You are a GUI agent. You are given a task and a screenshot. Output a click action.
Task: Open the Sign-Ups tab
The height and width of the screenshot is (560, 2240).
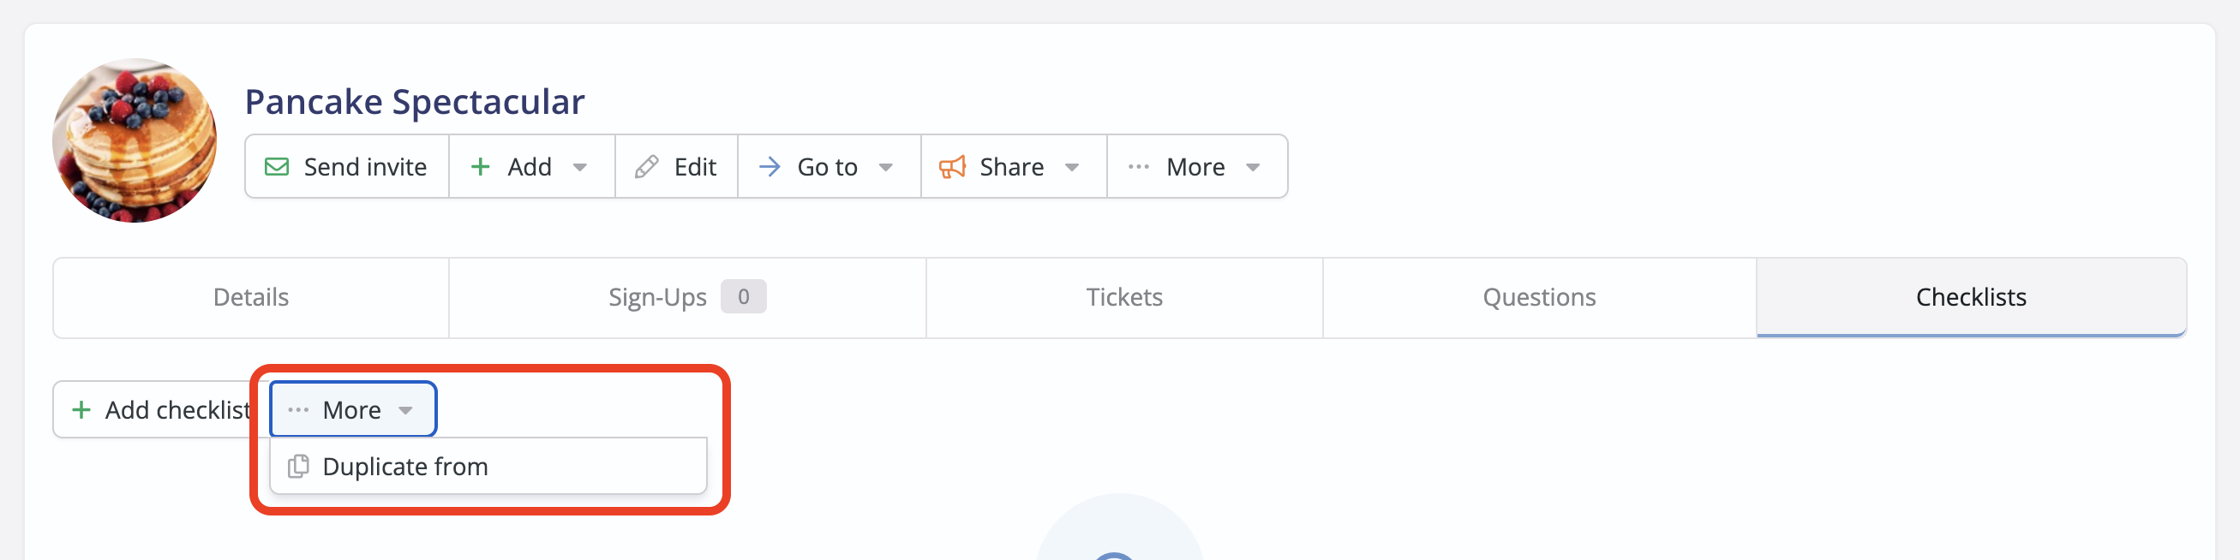pos(687,297)
